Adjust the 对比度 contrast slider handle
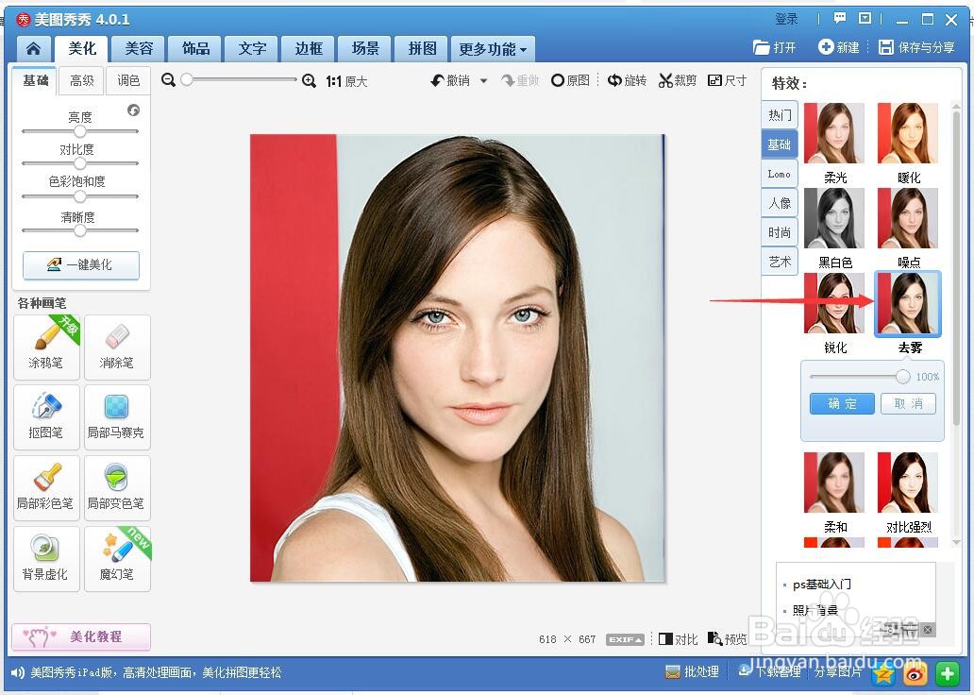 pos(79,163)
